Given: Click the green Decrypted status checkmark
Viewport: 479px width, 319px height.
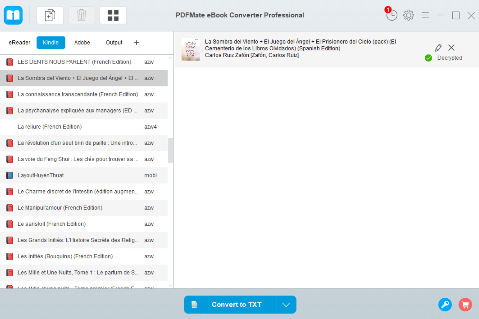Looking at the screenshot, I should [428, 58].
